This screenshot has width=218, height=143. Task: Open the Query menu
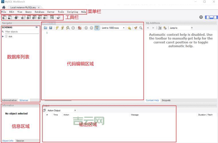click(28, 12)
